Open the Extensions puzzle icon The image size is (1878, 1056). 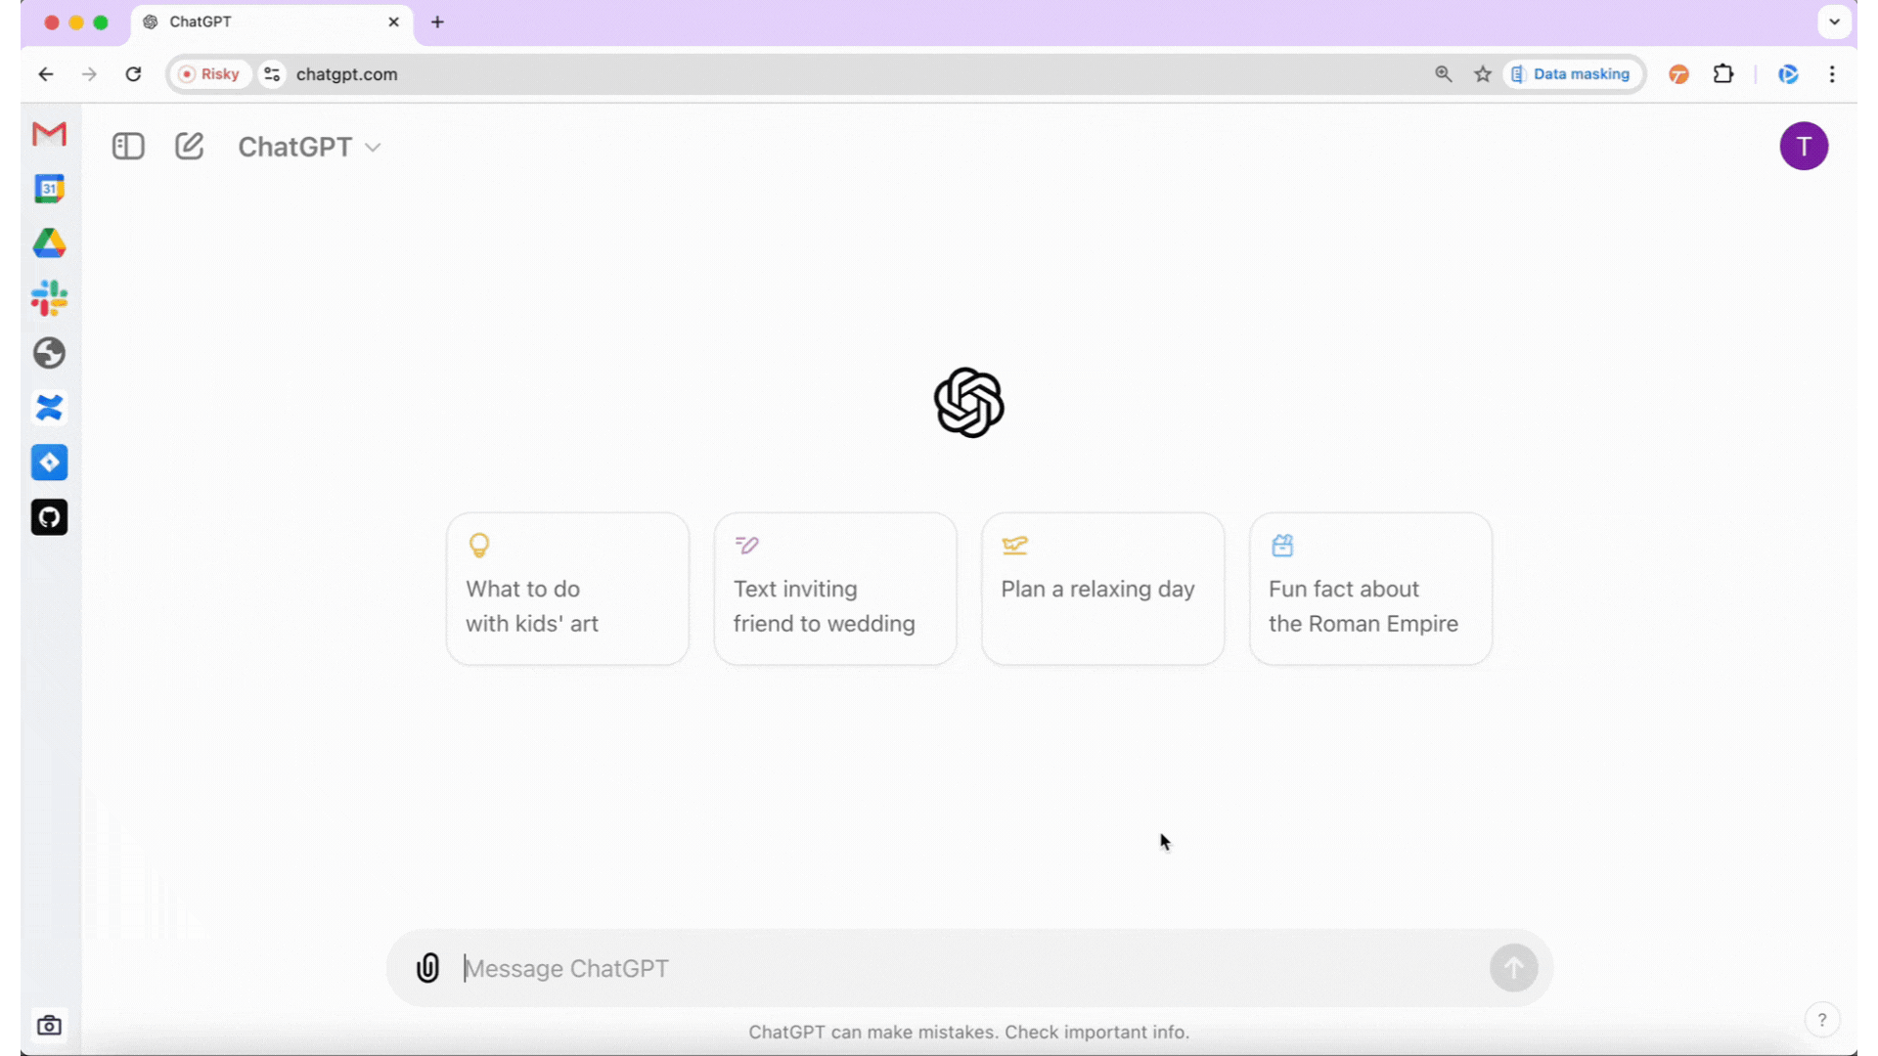point(1723,74)
